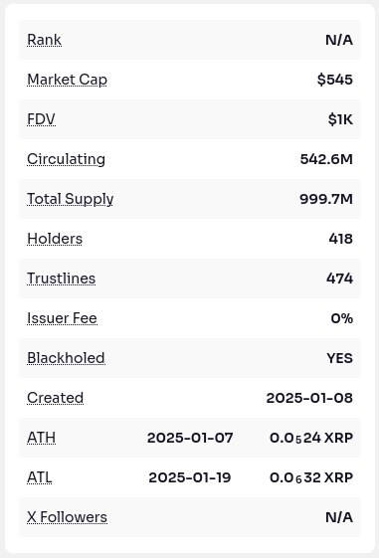Image resolution: width=379 pixels, height=558 pixels.
Task: Click the Rank label
Action: (44, 40)
